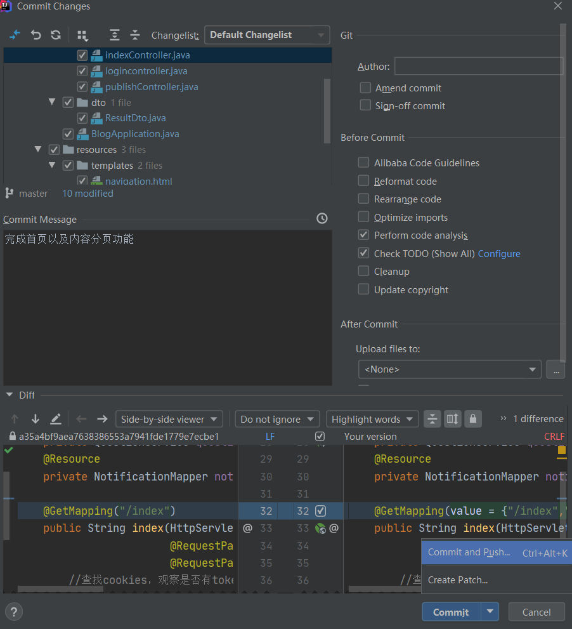The height and width of the screenshot is (629, 572).
Task: Show more diff toolbar items chevron
Action: pos(503,418)
